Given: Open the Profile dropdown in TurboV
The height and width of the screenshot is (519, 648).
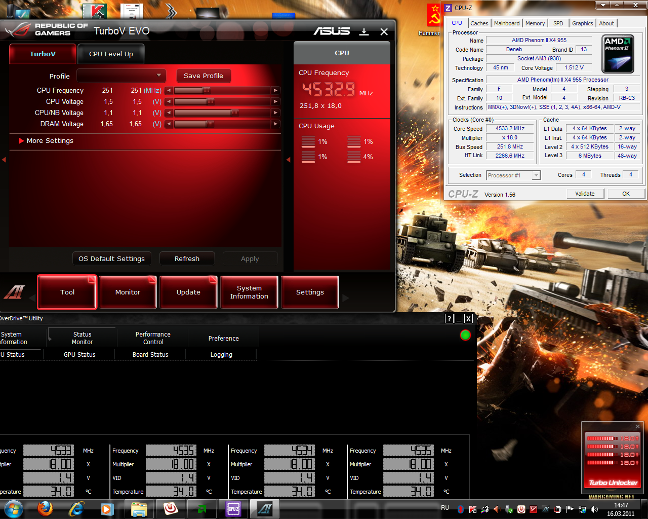Looking at the screenshot, I should click(x=121, y=76).
